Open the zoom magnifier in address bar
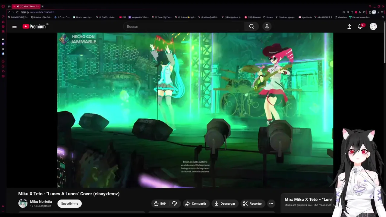 (344, 12)
